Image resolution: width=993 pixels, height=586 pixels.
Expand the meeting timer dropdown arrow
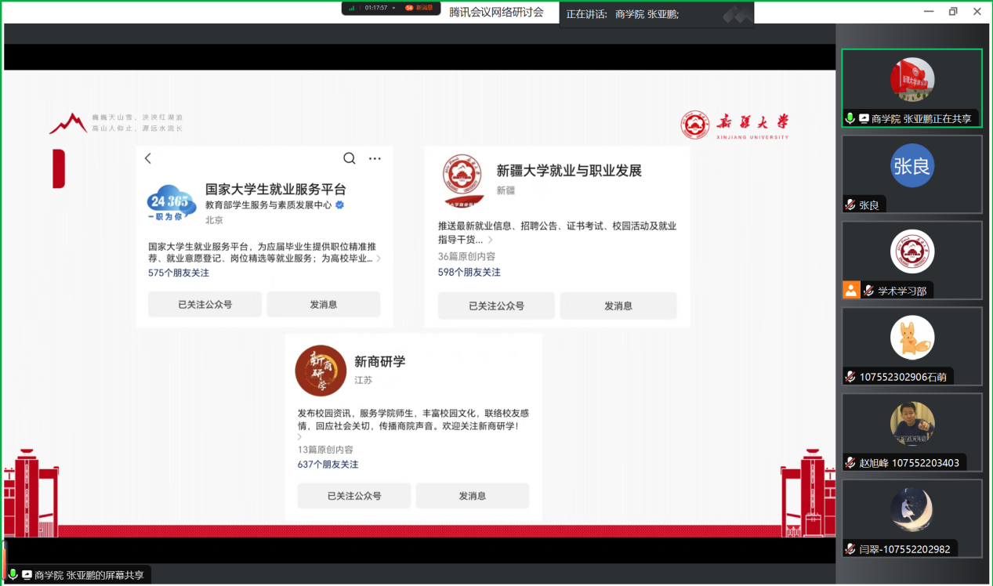coord(394,8)
